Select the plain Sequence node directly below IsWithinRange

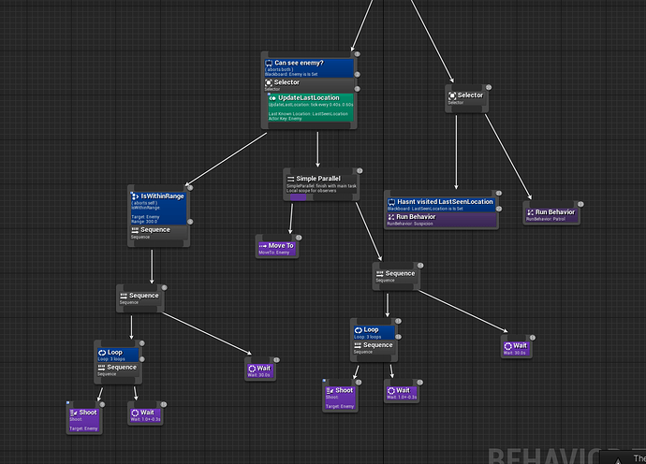pos(140,298)
